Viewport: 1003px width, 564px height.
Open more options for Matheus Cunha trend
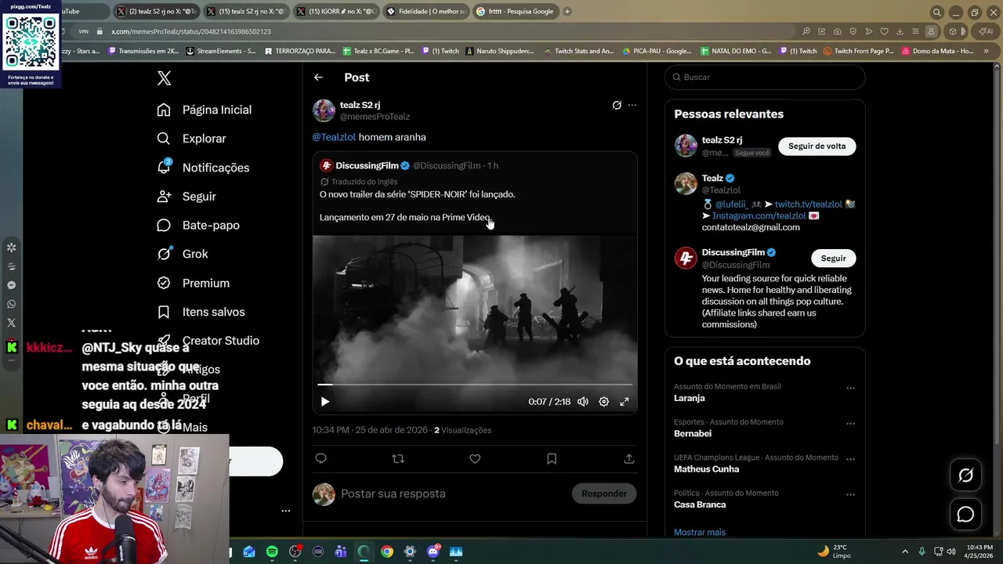point(850,459)
